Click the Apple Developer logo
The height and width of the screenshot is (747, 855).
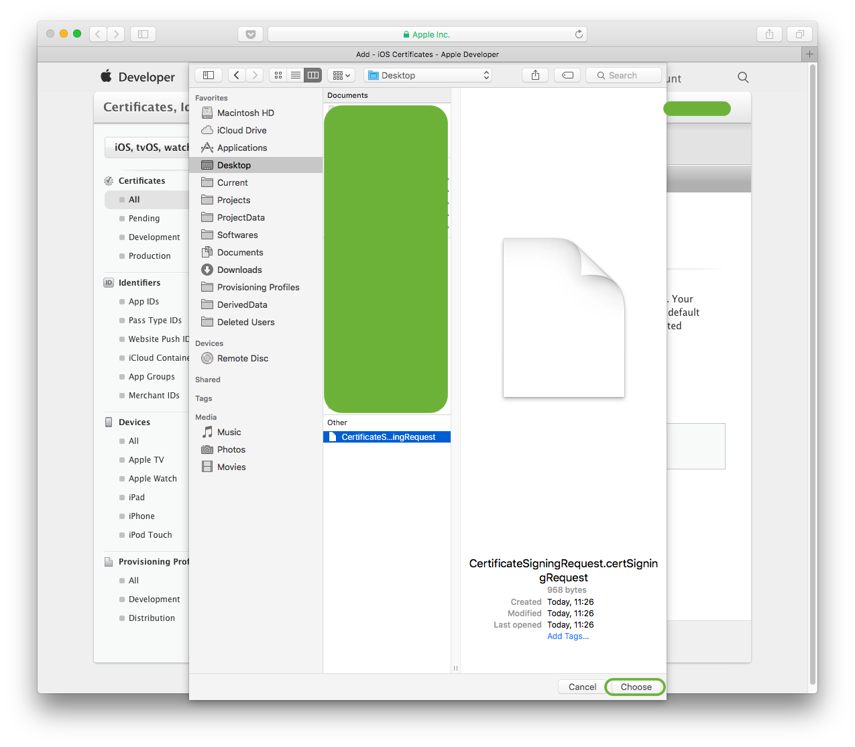pos(137,77)
